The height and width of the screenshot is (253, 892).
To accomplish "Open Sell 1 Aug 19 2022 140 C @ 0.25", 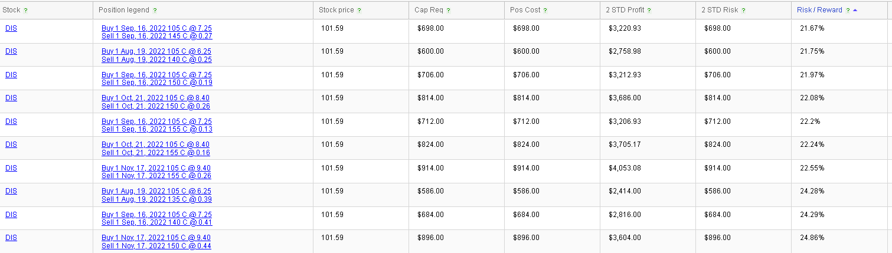I will point(157,60).
